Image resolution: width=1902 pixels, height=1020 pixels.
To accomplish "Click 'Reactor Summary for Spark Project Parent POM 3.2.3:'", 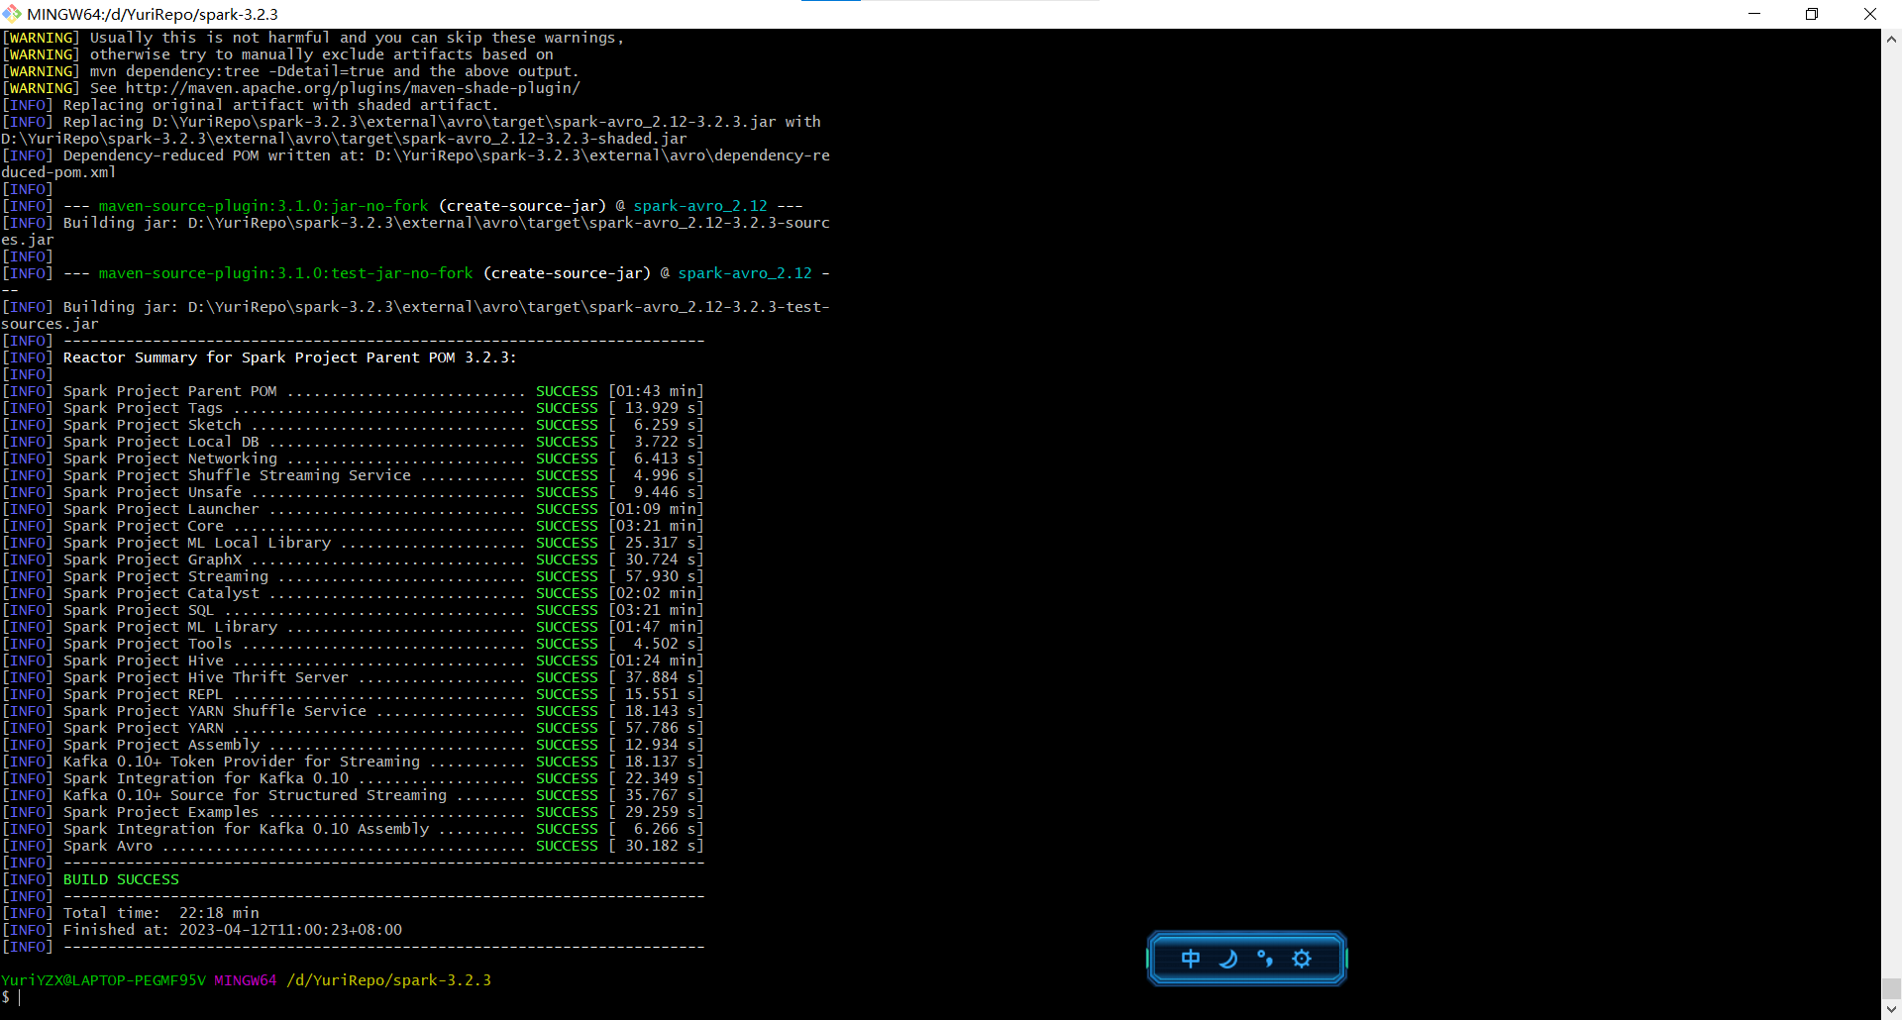I will [289, 357].
